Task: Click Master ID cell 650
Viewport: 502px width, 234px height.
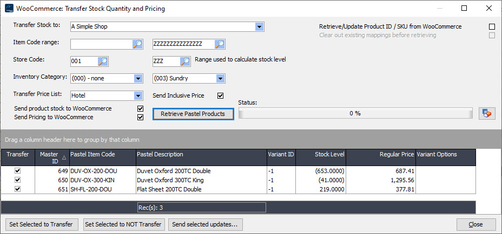Action: tap(52, 180)
